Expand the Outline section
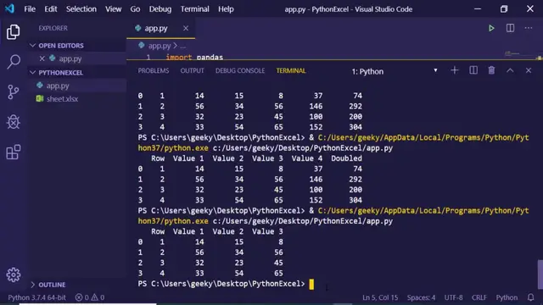This screenshot has height=305, width=543. (32, 285)
